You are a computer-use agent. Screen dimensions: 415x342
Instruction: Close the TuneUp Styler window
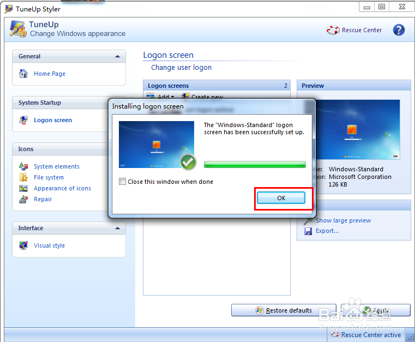[x=402, y=7]
